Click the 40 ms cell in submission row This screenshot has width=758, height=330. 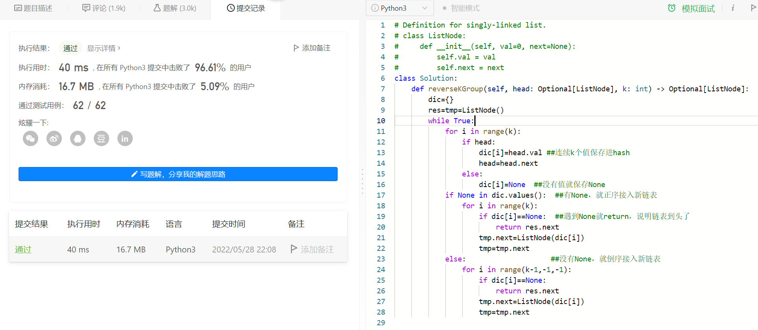(78, 250)
